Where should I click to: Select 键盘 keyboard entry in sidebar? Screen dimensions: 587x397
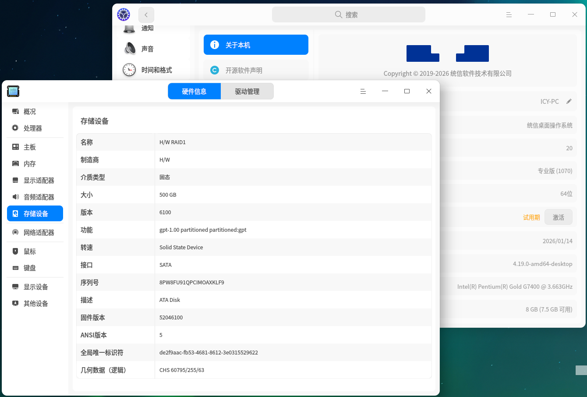pyautogui.click(x=35, y=268)
